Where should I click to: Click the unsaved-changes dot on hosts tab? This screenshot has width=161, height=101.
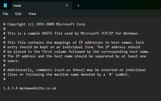[x=67, y=5]
